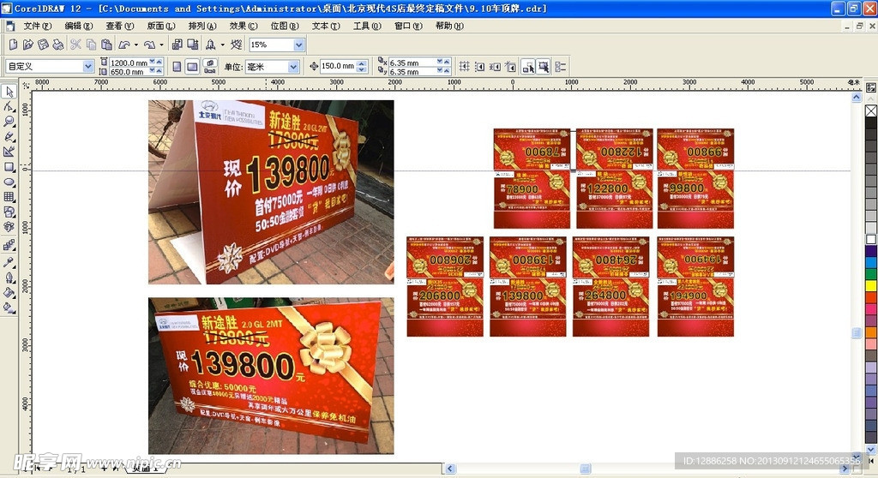Click the Export icon

[193, 45]
